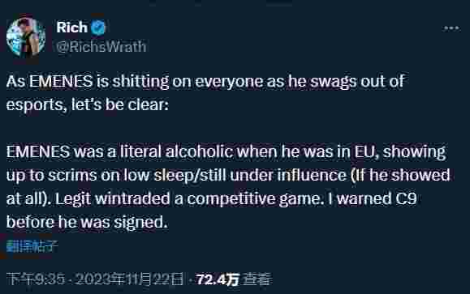Click the blue verified badge icon
The width and height of the screenshot is (470, 294).
coord(98,28)
